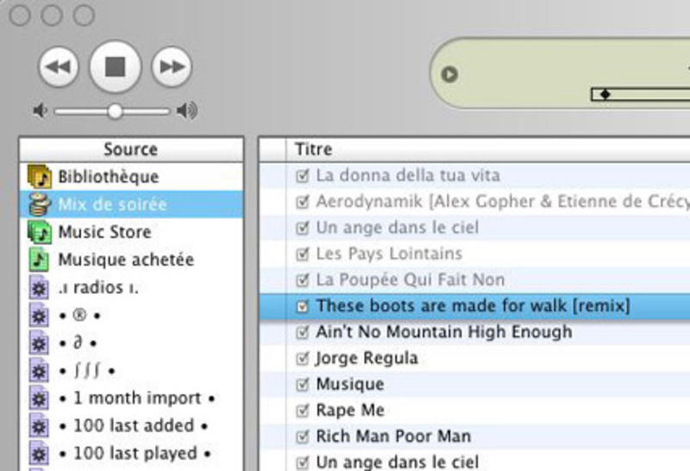Toggle the Rape Me track checkbox
This screenshot has width=690, height=471.
pyautogui.click(x=303, y=411)
